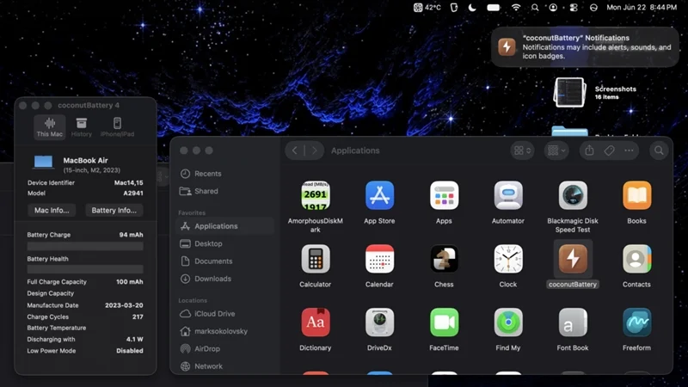This screenshot has height=387, width=688.
Task: Open Wi-Fi menu bar icon
Action: coord(516,8)
